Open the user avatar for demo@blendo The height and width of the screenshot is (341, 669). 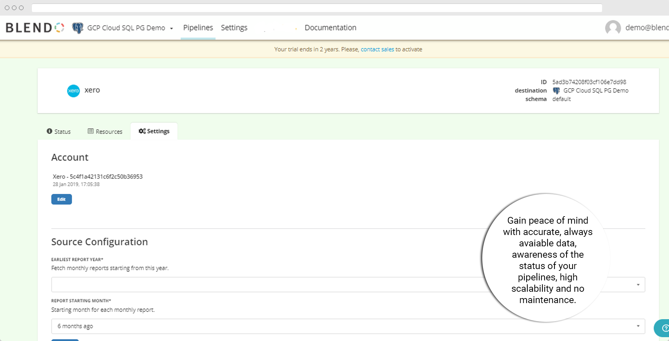coord(613,28)
